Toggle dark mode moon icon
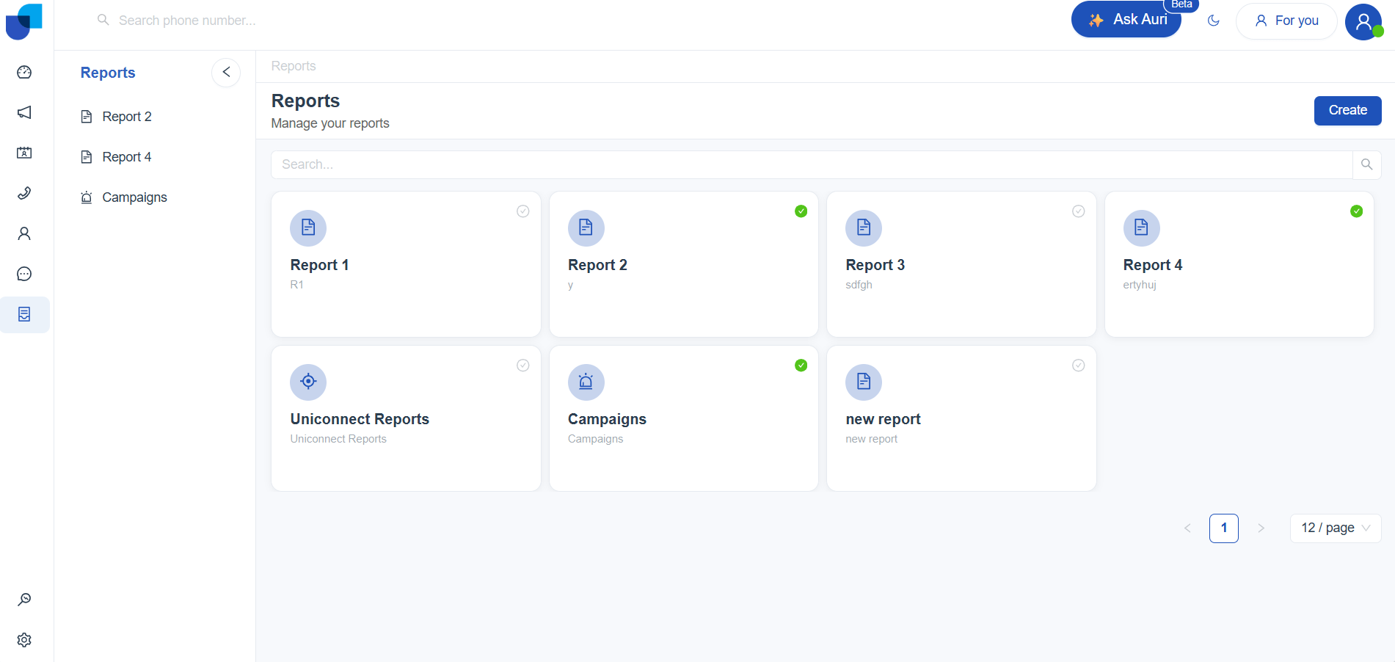1395x662 pixels. tap(1214, 21)
